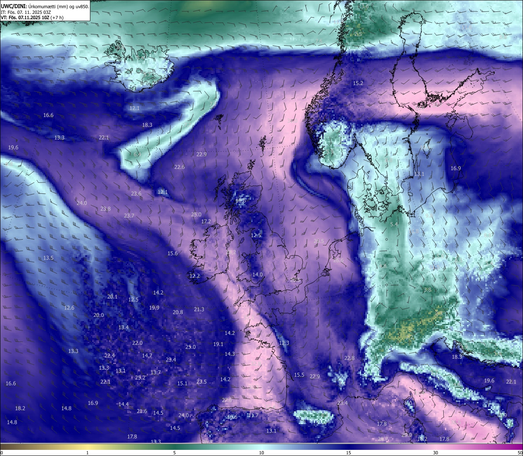Viewport: 523px width, 456px height.
Task: Click the color scale label 30
Action: (436, 453)
